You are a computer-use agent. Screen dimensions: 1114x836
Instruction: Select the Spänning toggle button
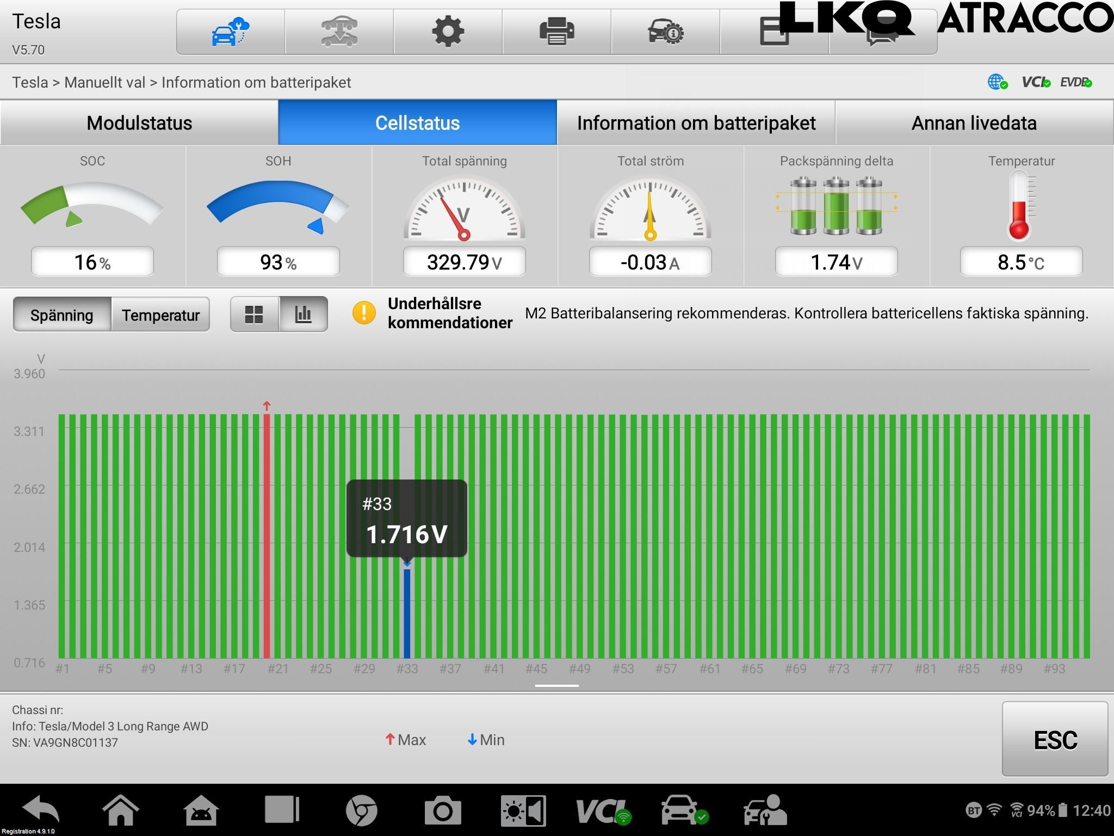[x=62, y=315]
